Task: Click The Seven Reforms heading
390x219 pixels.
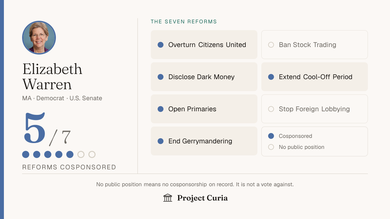Action: coord(184,22)
